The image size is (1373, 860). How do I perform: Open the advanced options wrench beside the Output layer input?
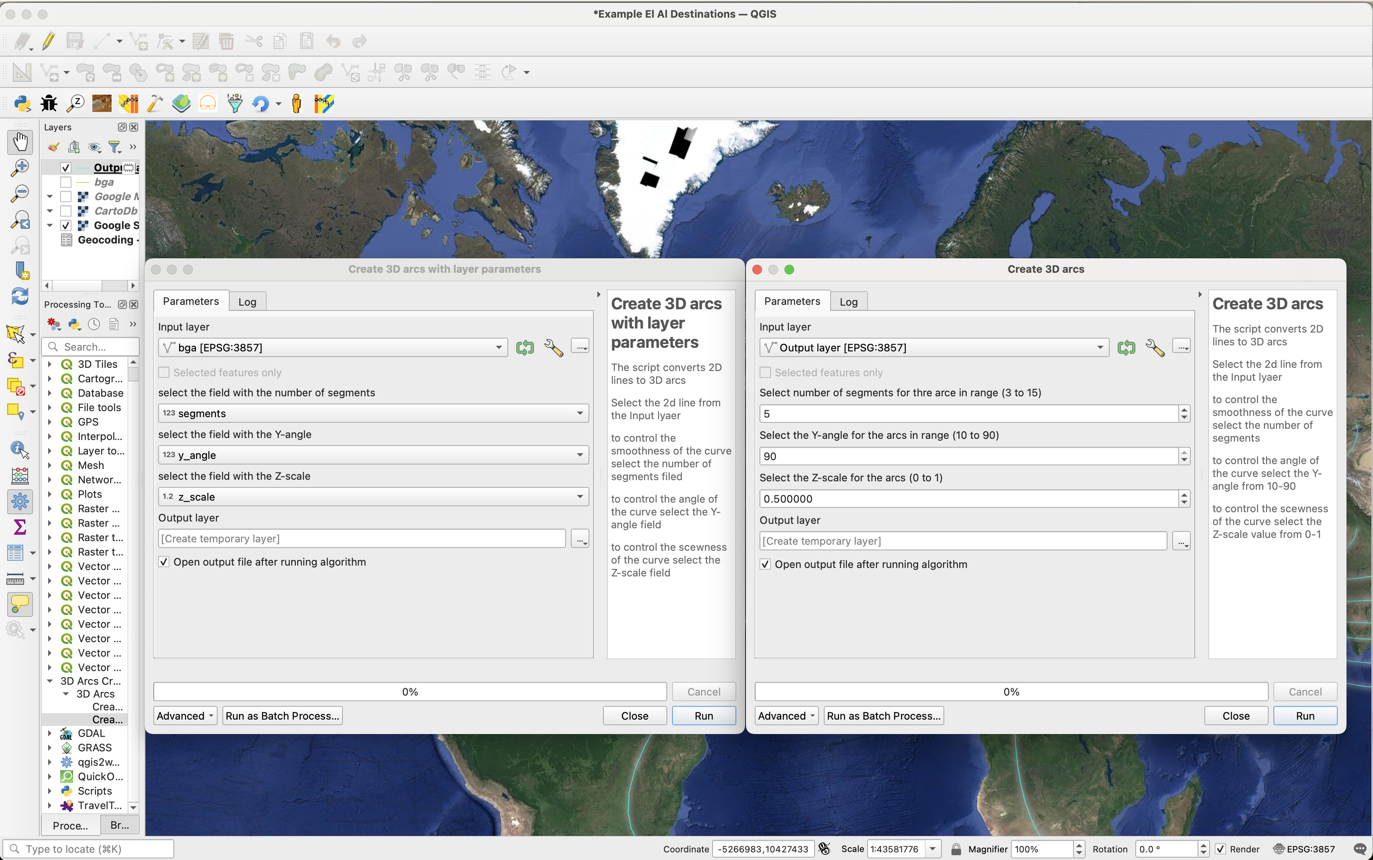[x=1155, y=347]
